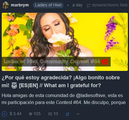Image resolution: width=129 pixels, height=120 pixels.
Task: Open the post cover image thumbnail
Action: [65, 42]
